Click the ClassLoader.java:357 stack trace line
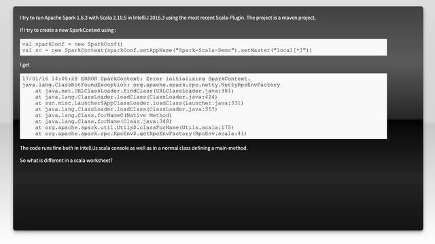The height and width of the screenshot is (244, 435). [x=126, y=109]
